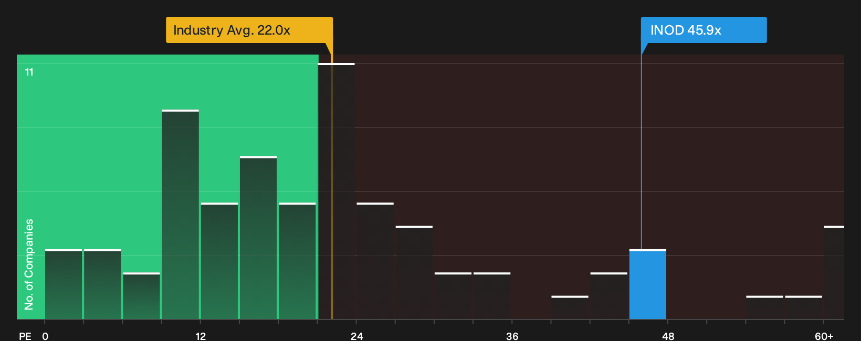Click the PE axis label 48
The width and height of the screenshot is (861, 341).
point(668,336)
